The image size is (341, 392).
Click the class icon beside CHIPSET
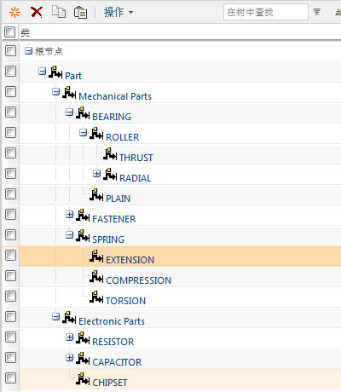coord(83,379)
